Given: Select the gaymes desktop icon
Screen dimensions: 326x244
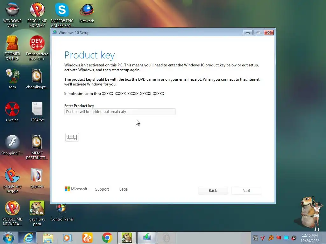Looking at the screenshot, I should [37, 178].
